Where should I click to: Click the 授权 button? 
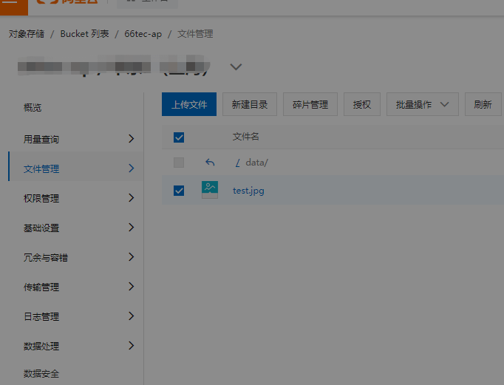tap(362, 104)
